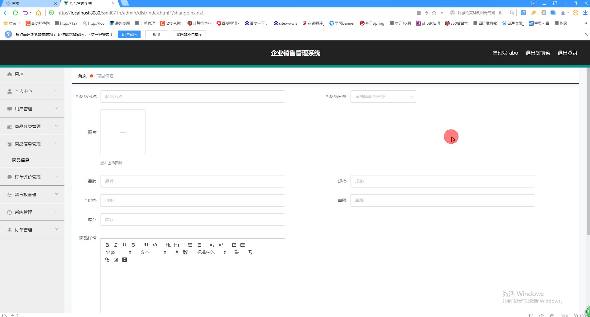Reload the page with refresh icon
The height and width of the screenshot is (317, 590).
pyautogui.click(x=15, y=13)
